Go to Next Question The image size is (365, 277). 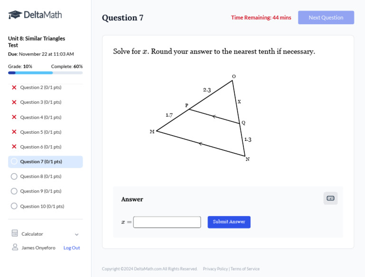pyautogui.click(x=326, y=18)
